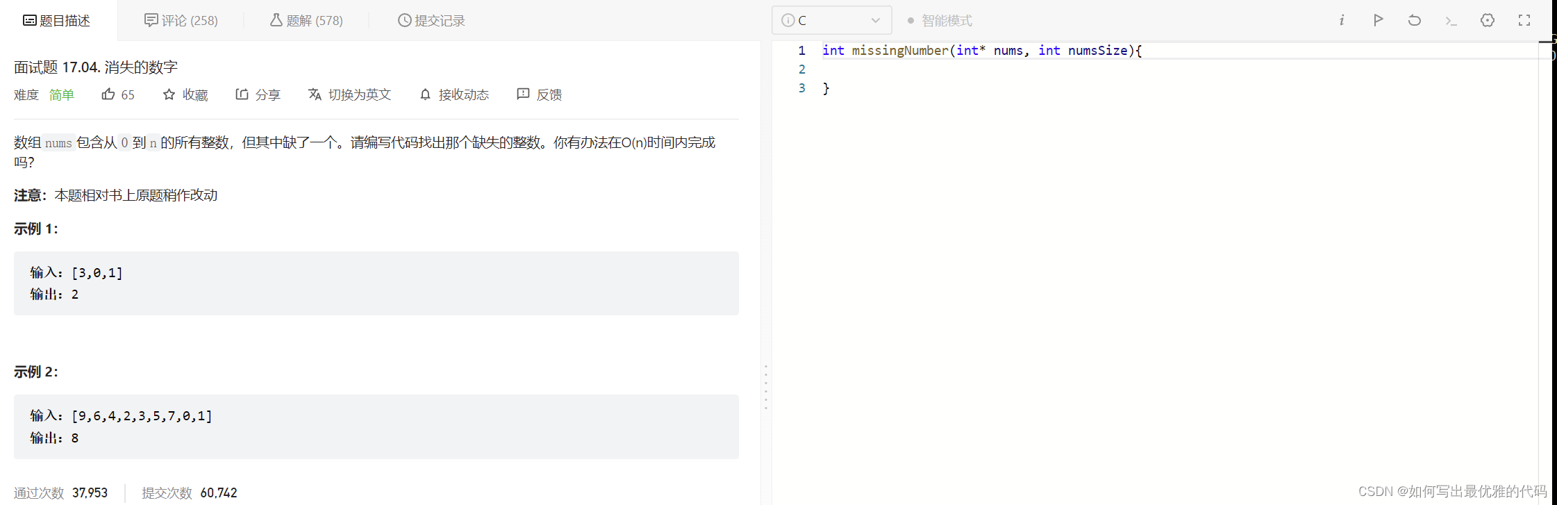Click the editor info 'i' icon
This screenshot has height=505, width=1557.
coord(1342,21)
